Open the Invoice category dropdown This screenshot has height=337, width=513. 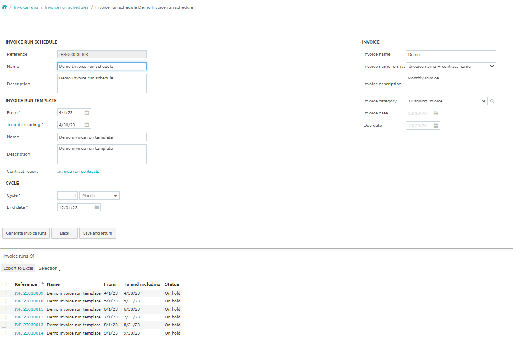[x=447, y=101]
